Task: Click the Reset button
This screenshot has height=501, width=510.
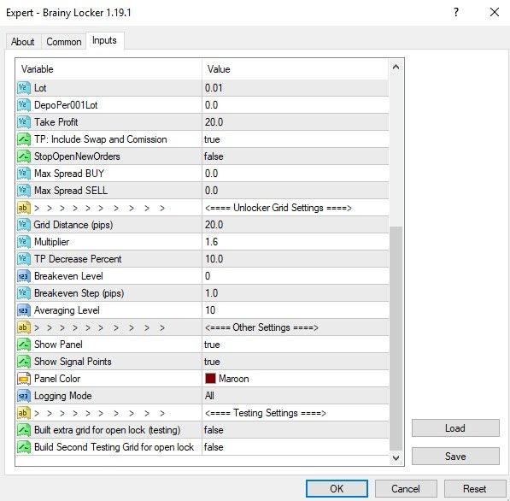Action: (x=474, y=489)
